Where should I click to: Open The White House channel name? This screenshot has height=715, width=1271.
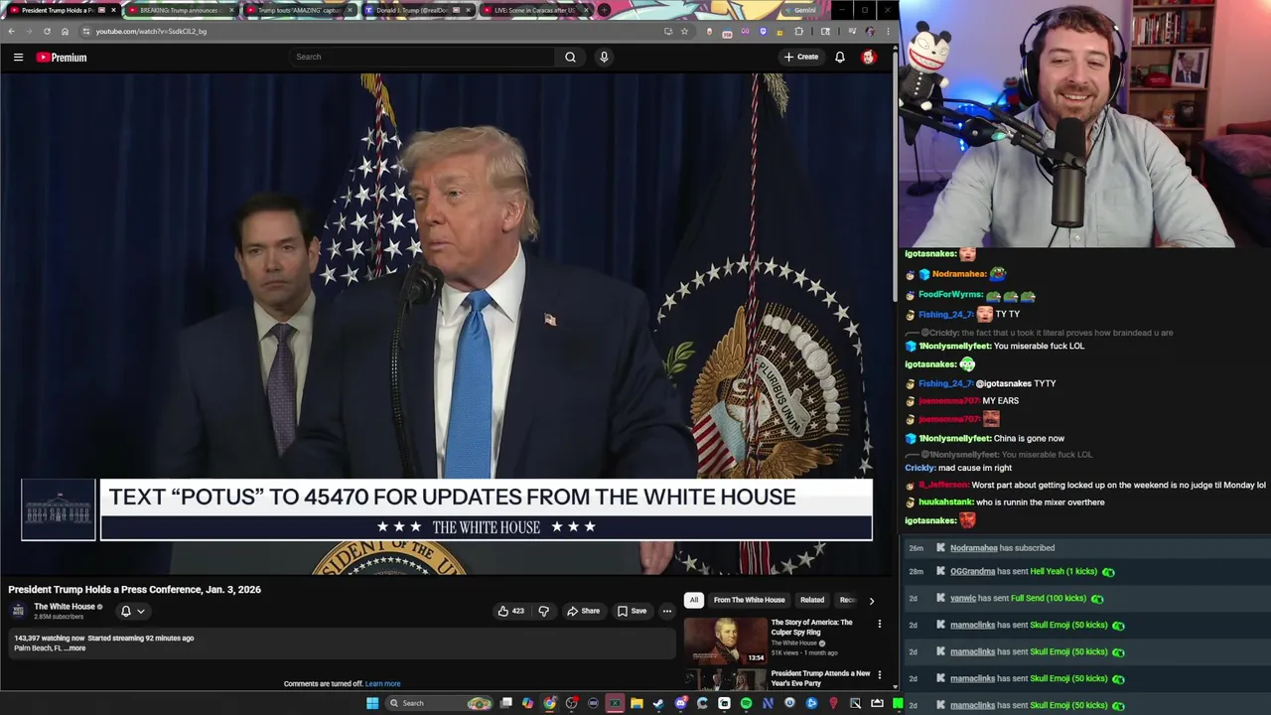click(x=65, y=607)
